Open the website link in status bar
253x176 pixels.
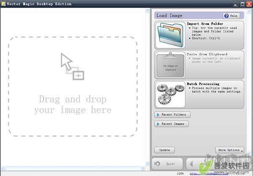(209, 174)
